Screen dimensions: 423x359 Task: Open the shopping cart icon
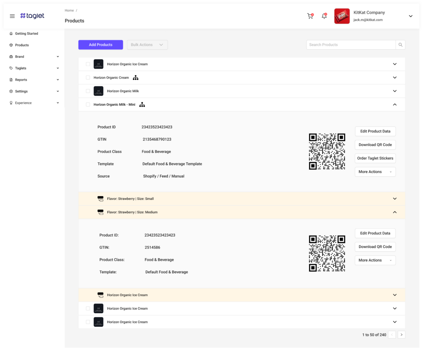tap(310, 16)
